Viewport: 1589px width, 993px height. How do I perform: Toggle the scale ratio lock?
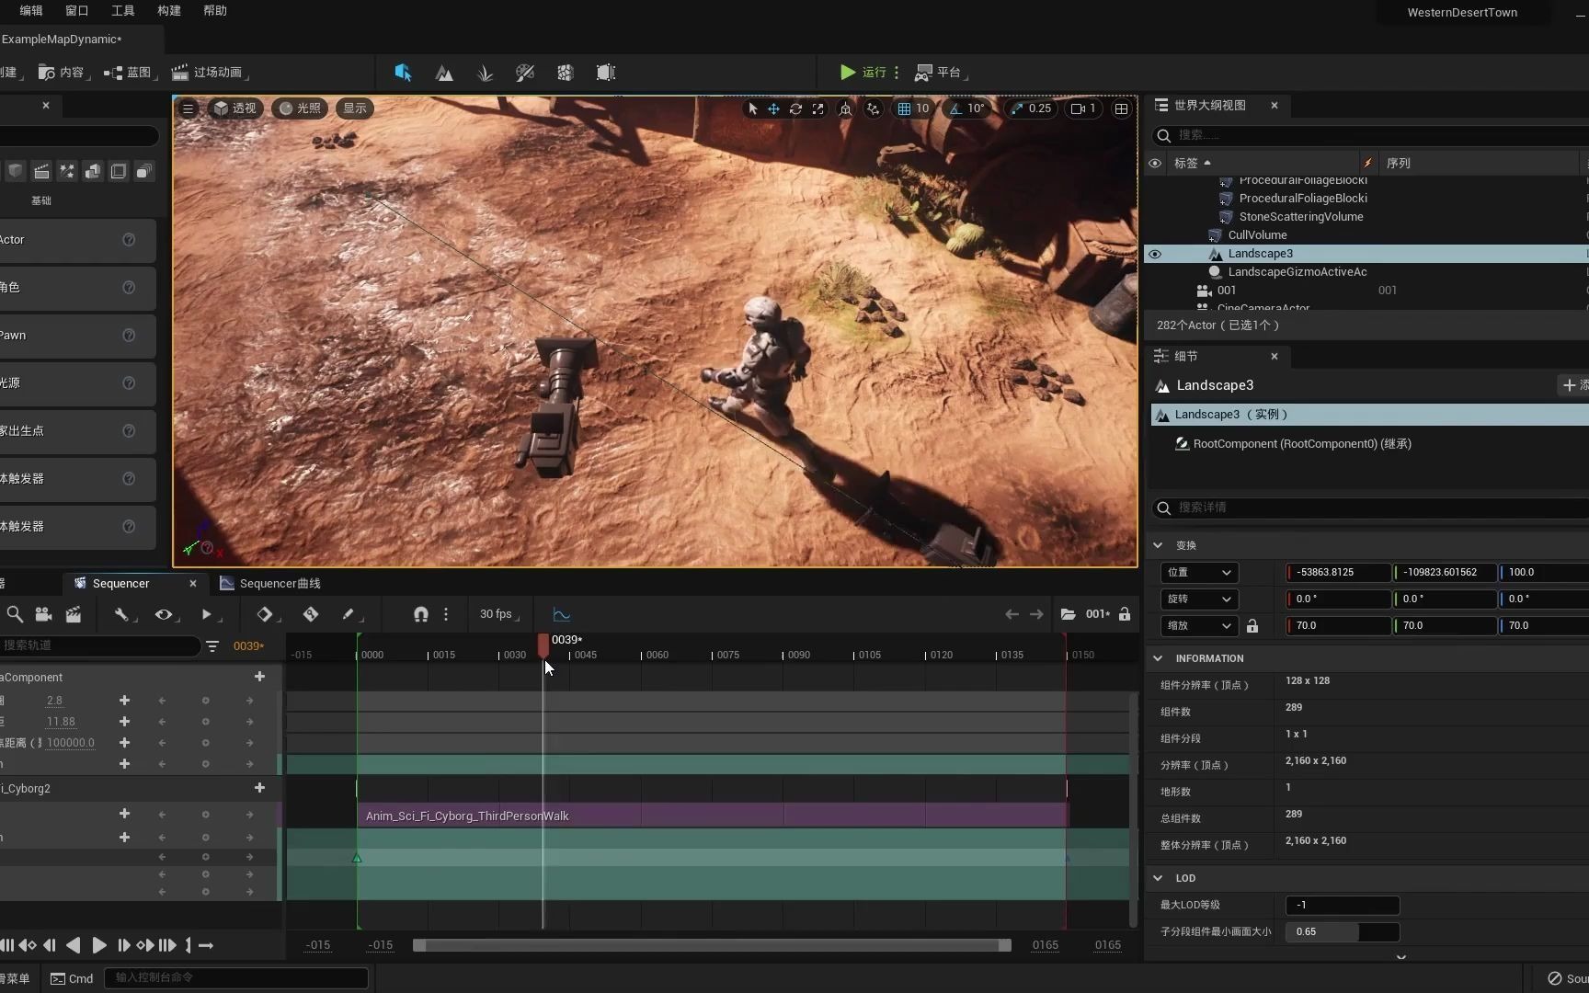pos(1252,626)
